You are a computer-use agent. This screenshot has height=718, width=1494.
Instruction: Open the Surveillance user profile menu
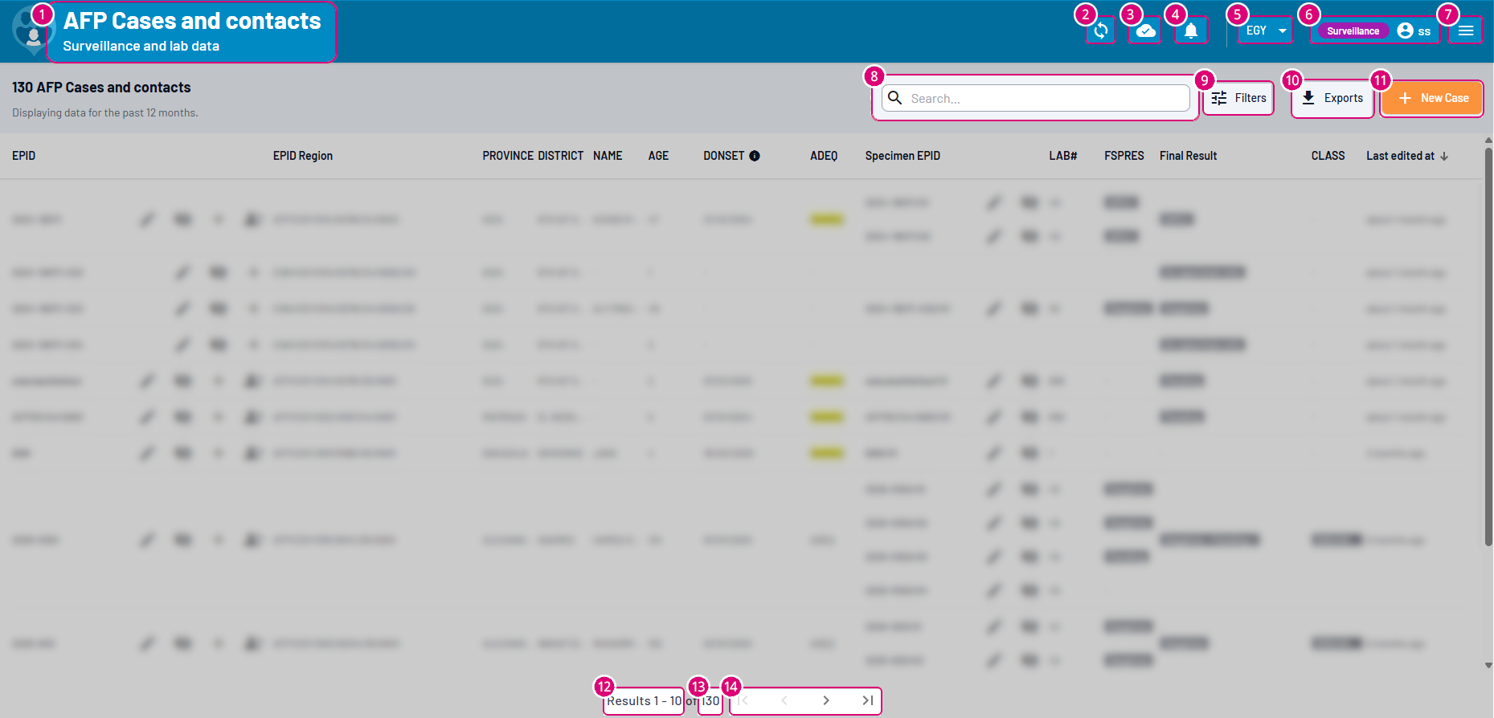[x=1375, y=31]
